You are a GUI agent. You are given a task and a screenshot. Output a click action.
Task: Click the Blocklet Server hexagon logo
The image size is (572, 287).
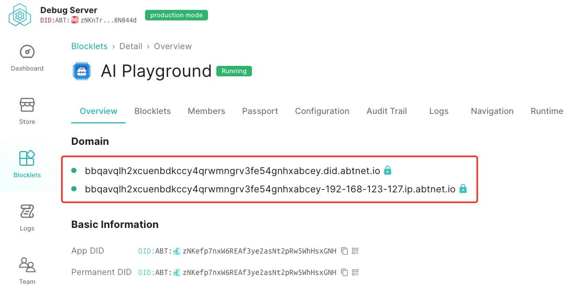[x=20, y=15]
